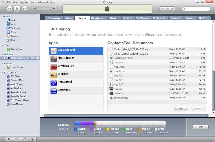Image resolution: width=215 pixels, height=142 pixels.
Task: Switch to the Photos tab
Action: coord(203,18)
